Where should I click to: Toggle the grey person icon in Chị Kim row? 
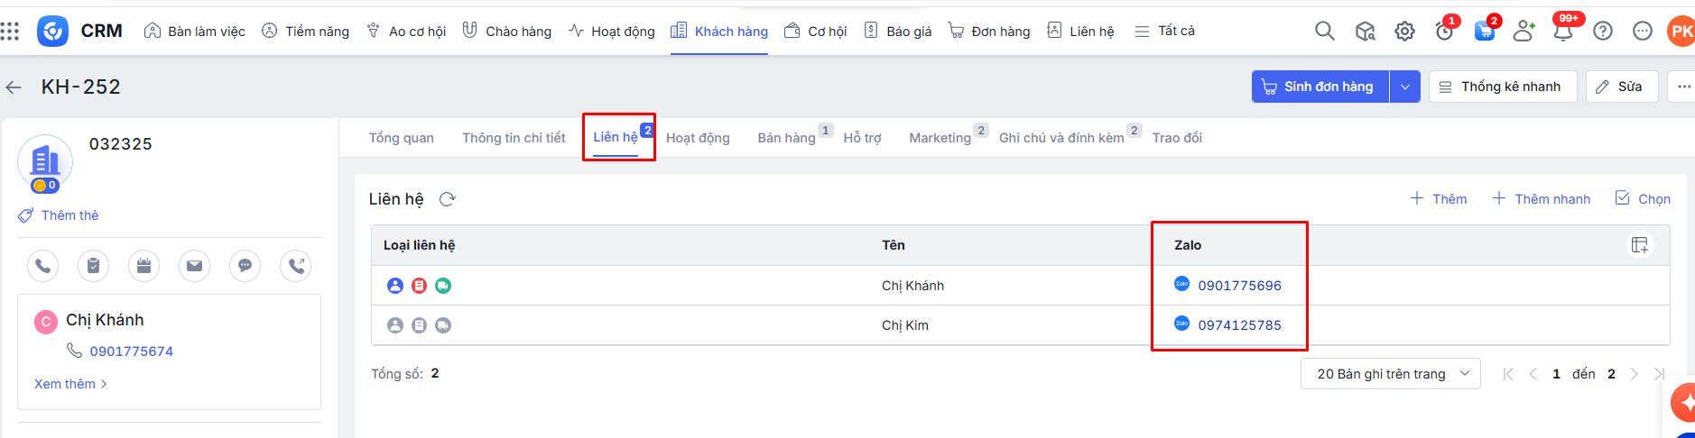click(x=395, y=325)
